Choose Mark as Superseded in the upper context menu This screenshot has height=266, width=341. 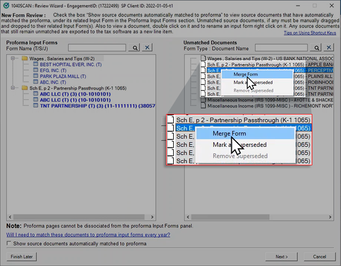coord(253,82)
